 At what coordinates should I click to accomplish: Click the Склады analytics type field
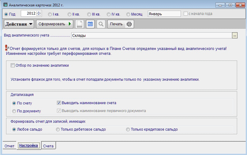pos(152,35)
